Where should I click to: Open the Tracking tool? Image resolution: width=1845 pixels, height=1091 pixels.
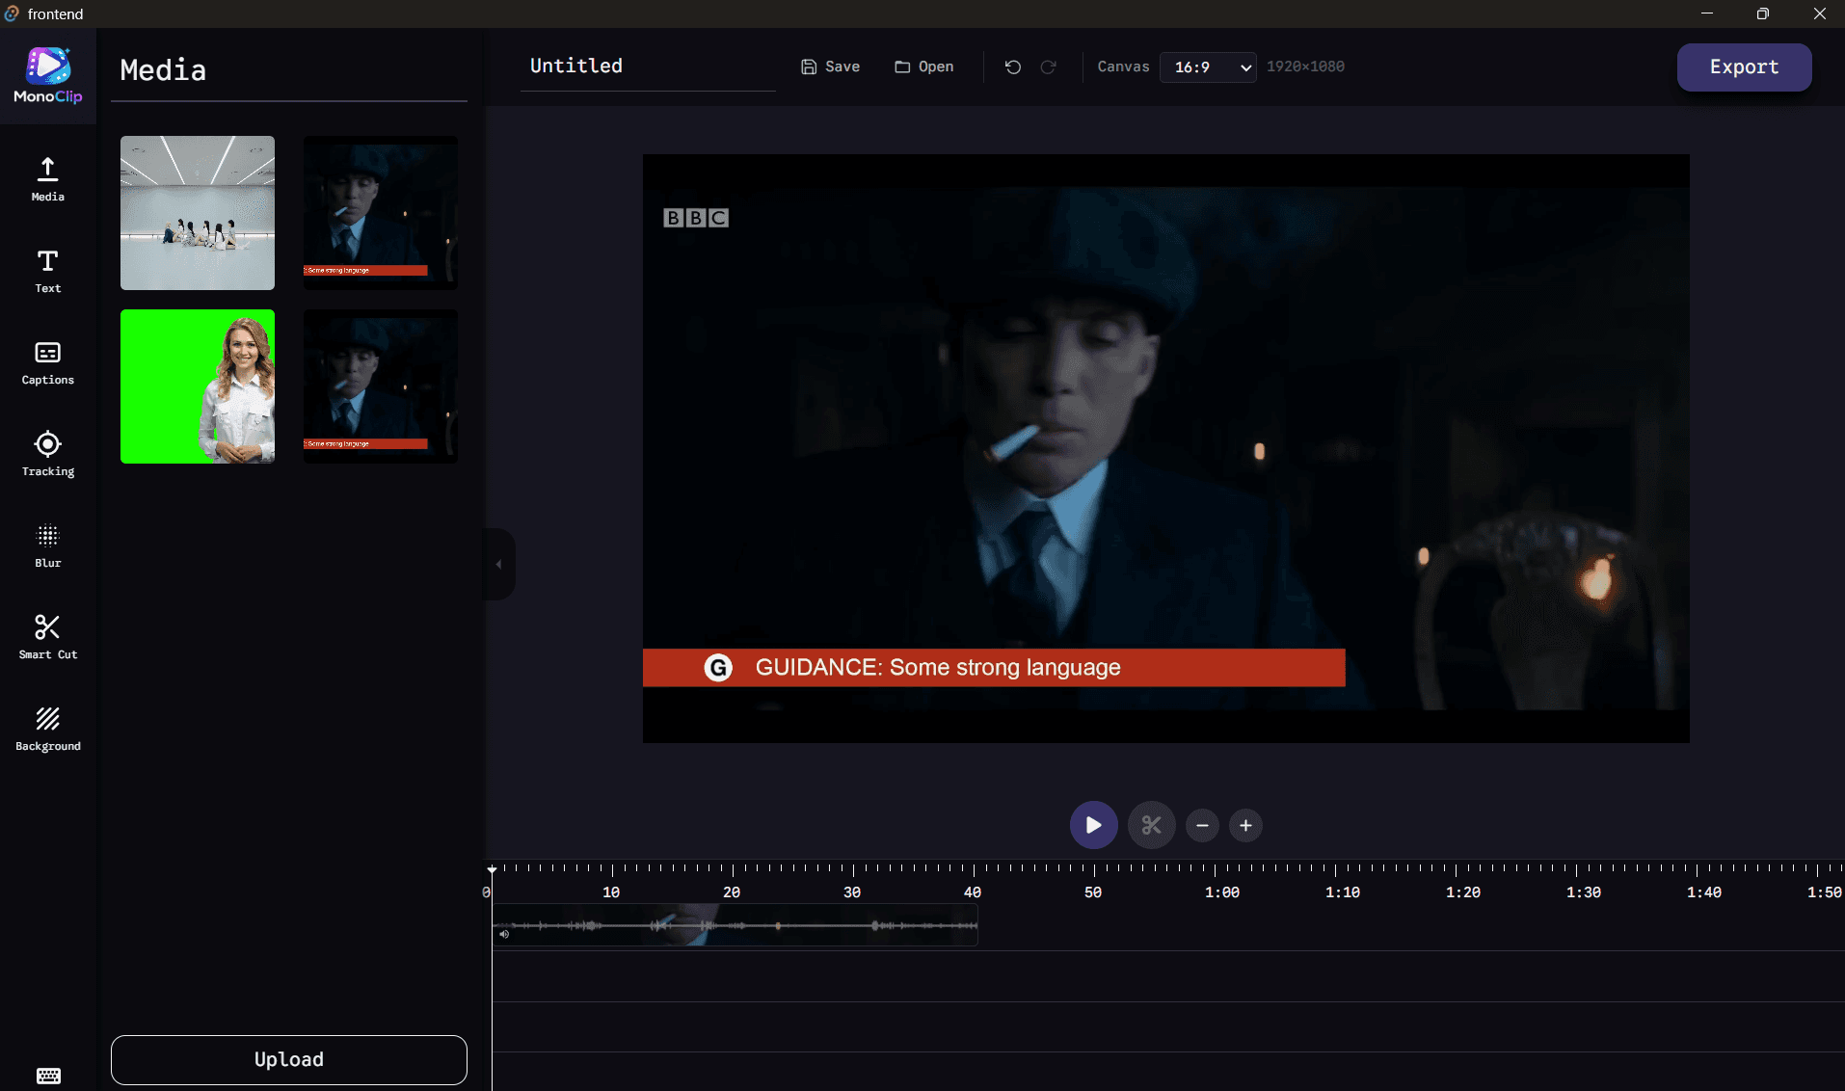click(47, 454)
